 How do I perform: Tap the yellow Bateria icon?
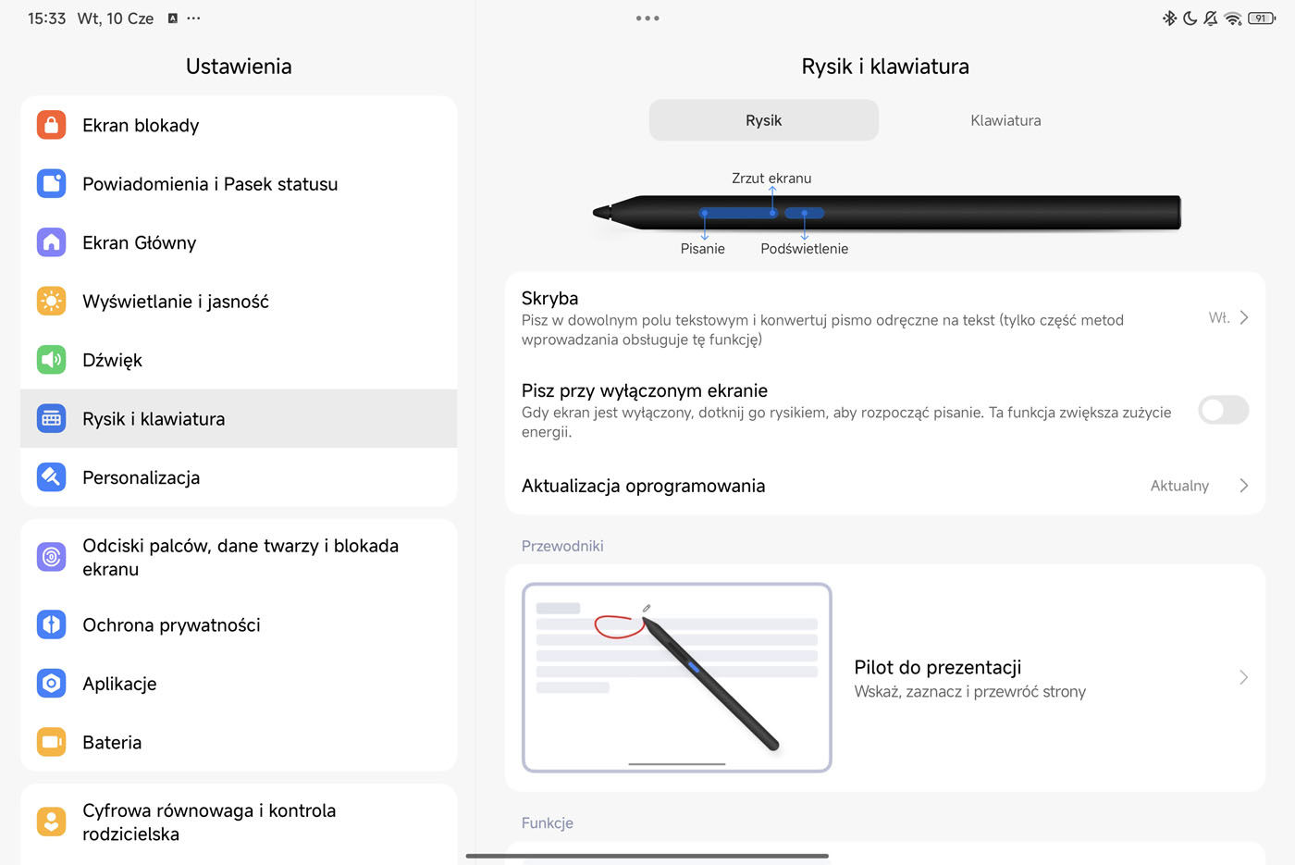coord(52,742)
